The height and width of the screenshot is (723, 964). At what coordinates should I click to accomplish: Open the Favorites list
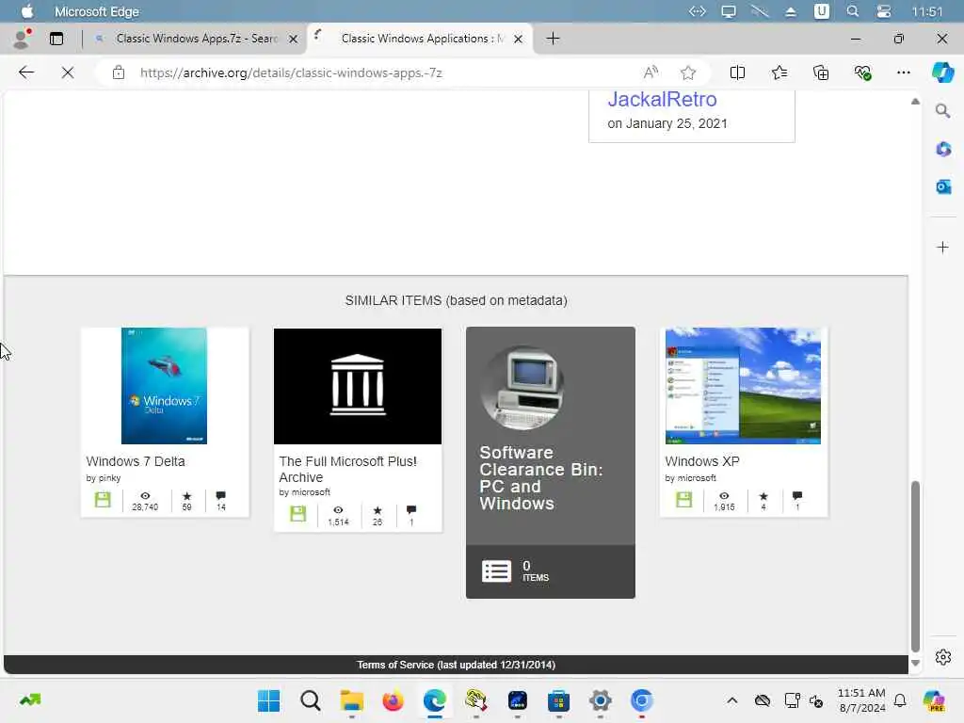(779, 72)
